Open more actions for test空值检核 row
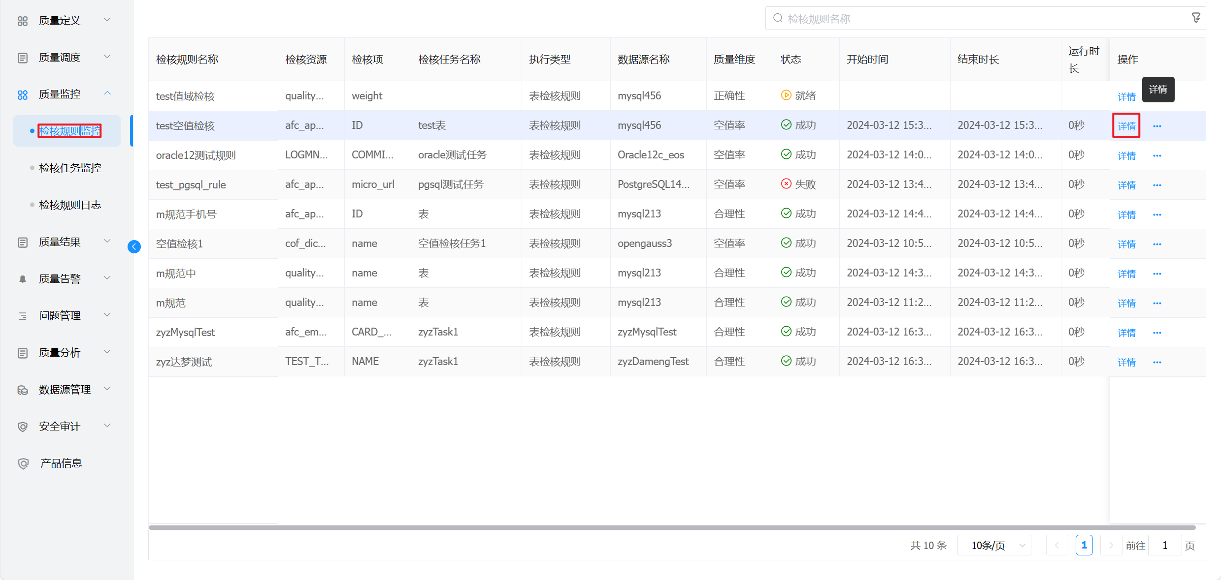Image resolution: width=1221 pixels, height=580 pixels. click(x=1157, y=126)
